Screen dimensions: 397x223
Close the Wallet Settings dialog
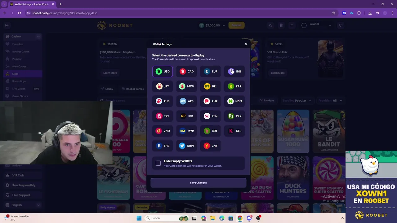[246, 44]
